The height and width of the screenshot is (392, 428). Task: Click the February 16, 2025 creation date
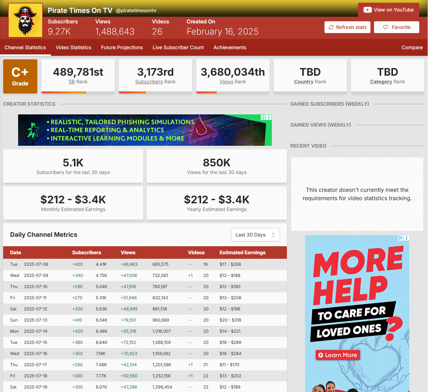click(x=223, y=32)
